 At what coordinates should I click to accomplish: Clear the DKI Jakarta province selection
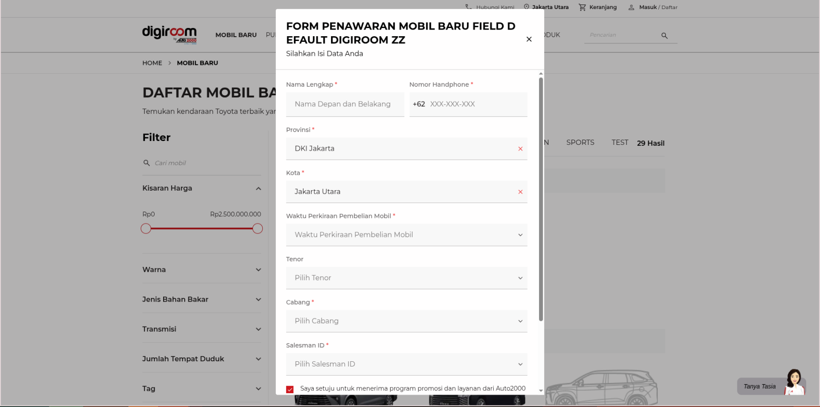click(520, 149)
